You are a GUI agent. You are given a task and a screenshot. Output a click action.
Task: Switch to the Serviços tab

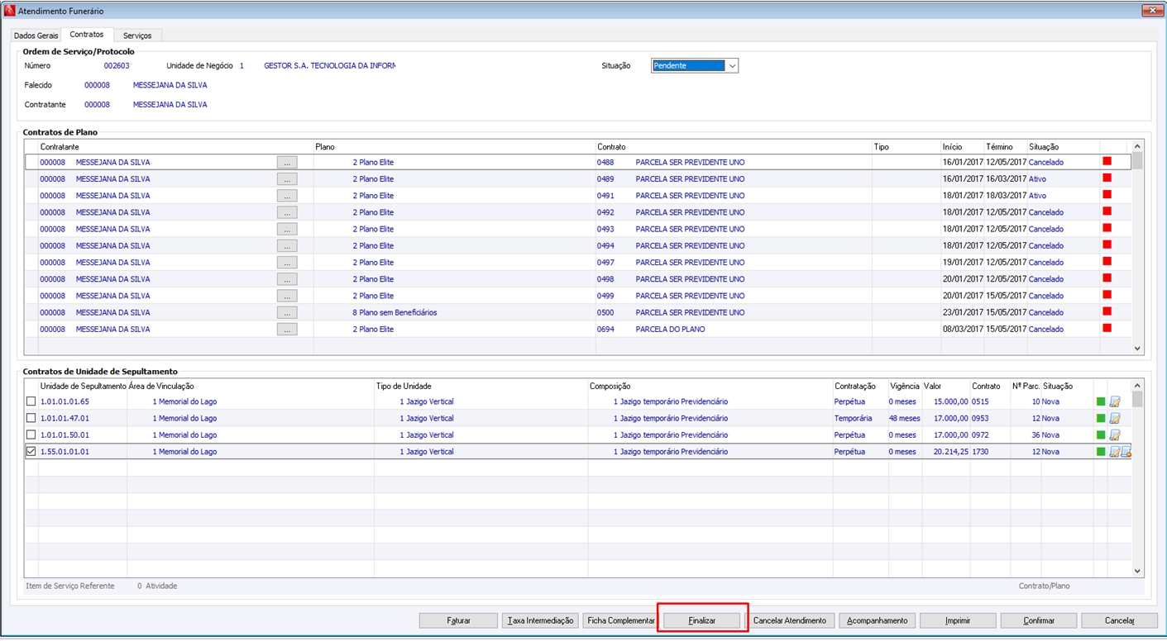(137, 36)
